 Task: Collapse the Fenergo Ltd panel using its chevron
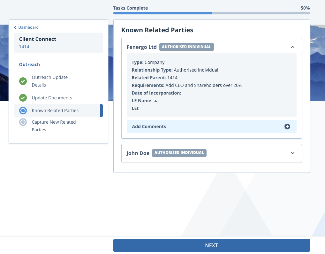[292, 47]
